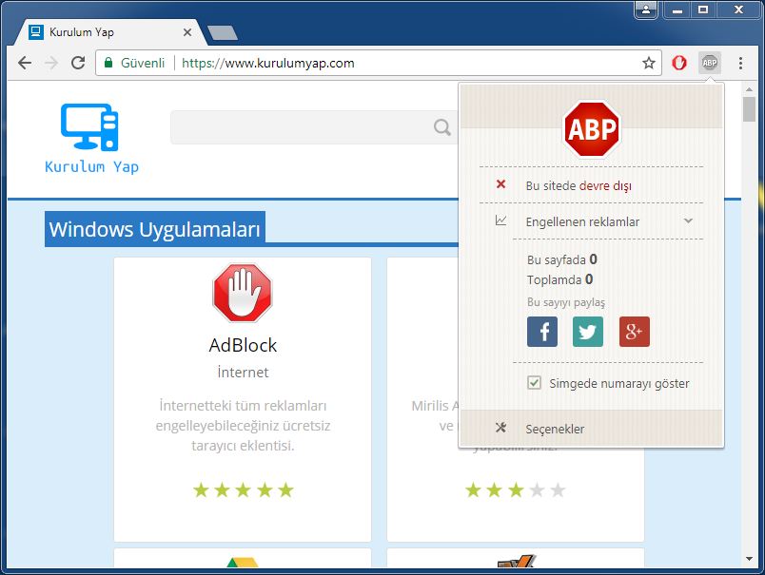Go back with the back arrow

coord(25,63)
